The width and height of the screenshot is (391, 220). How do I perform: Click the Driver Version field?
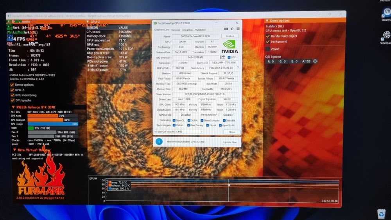(x=205, y=94)
